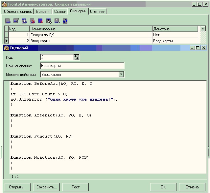Click the function NoAction code line
210x193 pixels.
point(49,157)
